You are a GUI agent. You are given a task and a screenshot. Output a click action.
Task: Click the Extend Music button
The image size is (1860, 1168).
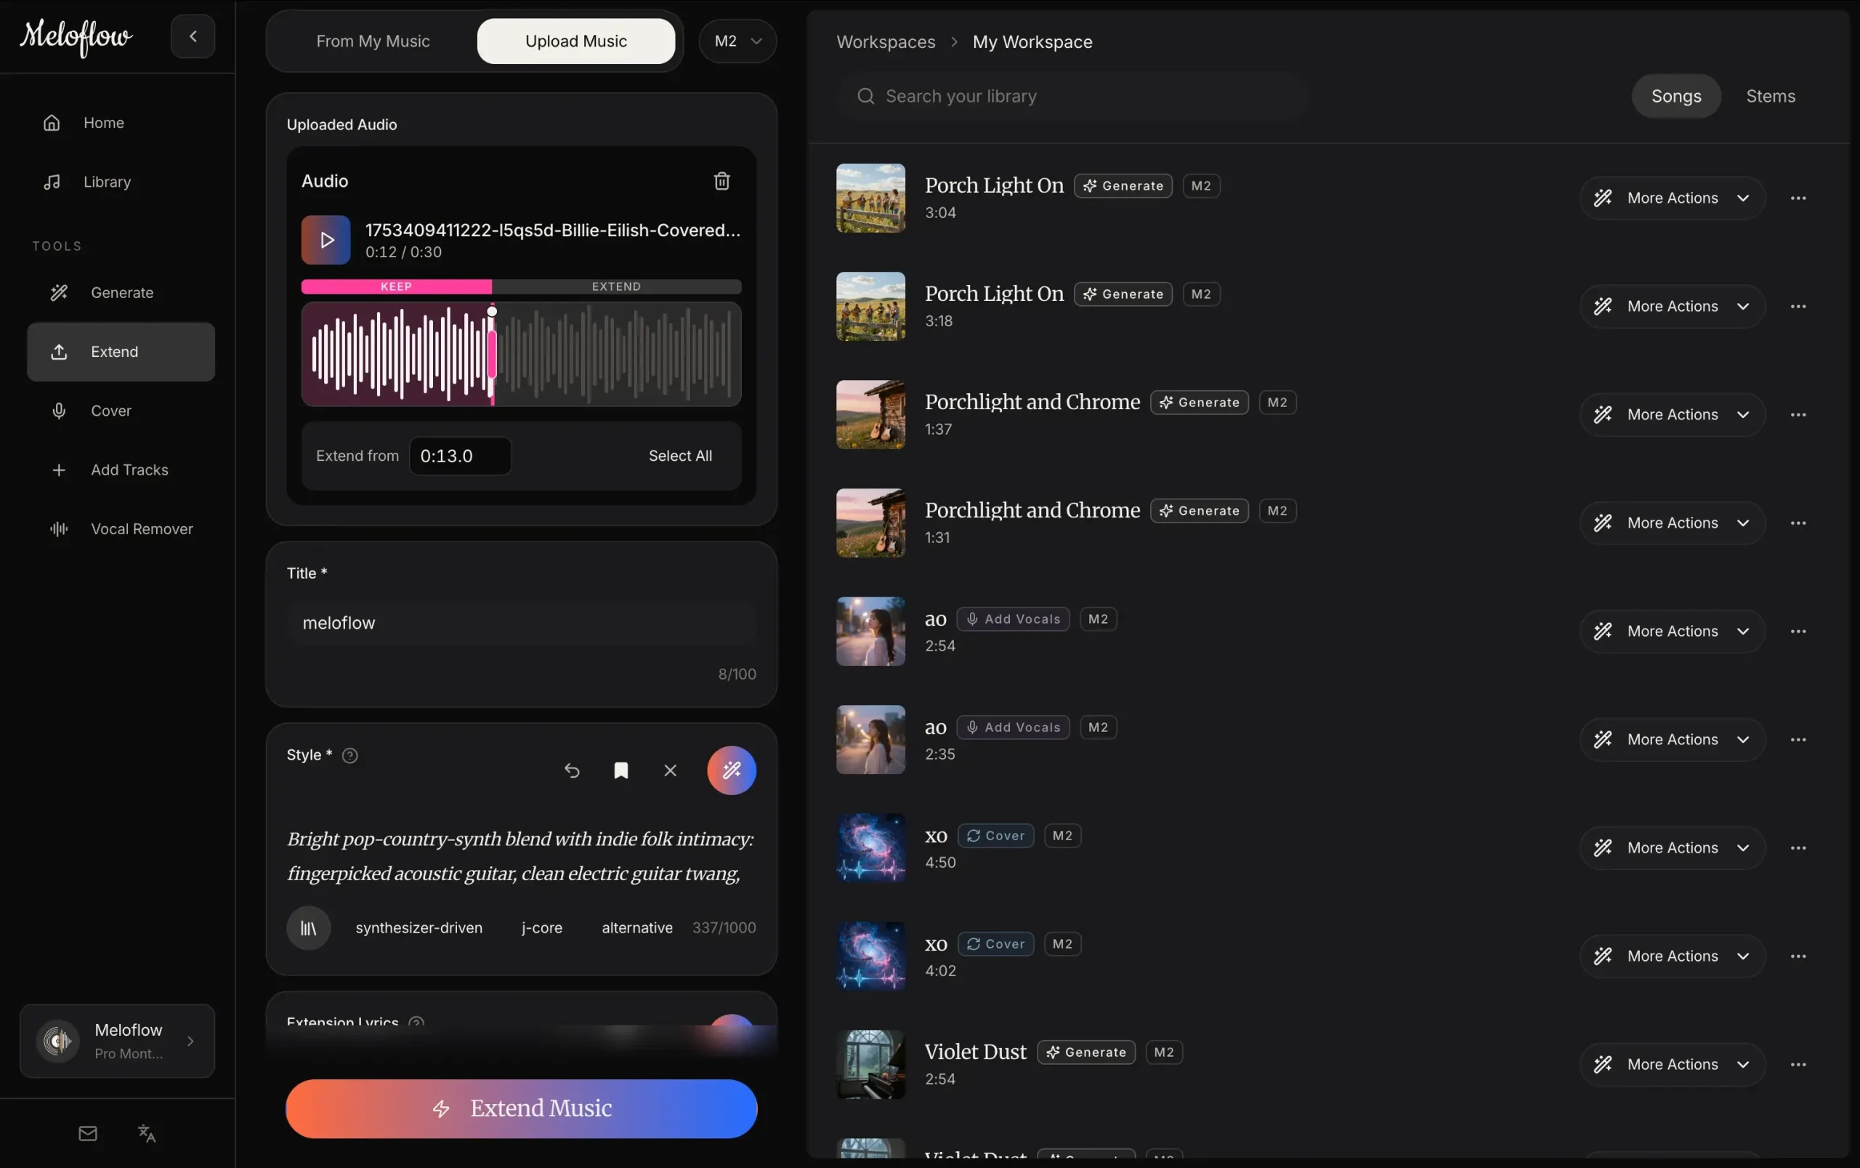tap(521, 1108)
